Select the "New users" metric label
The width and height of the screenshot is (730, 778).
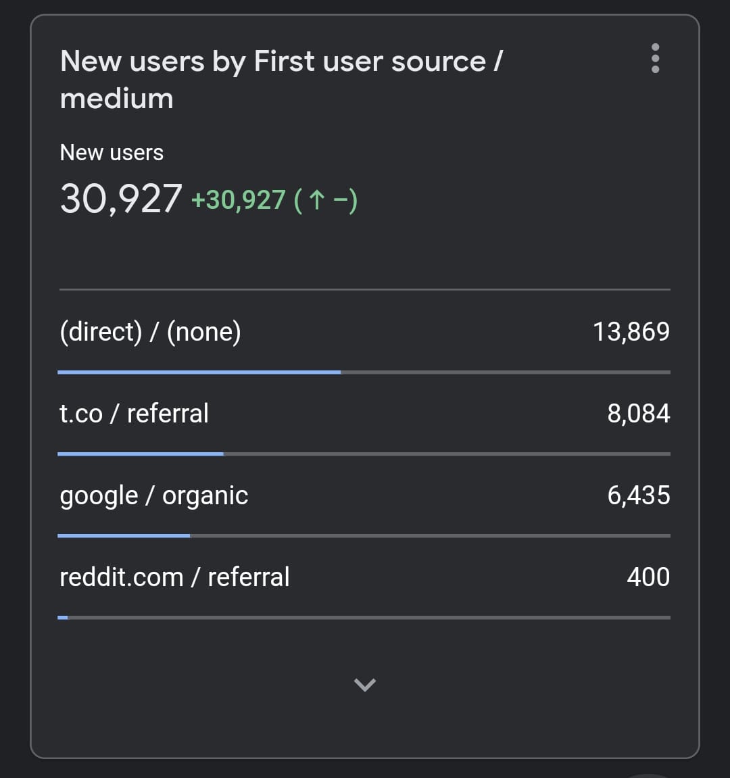(112, 153)
